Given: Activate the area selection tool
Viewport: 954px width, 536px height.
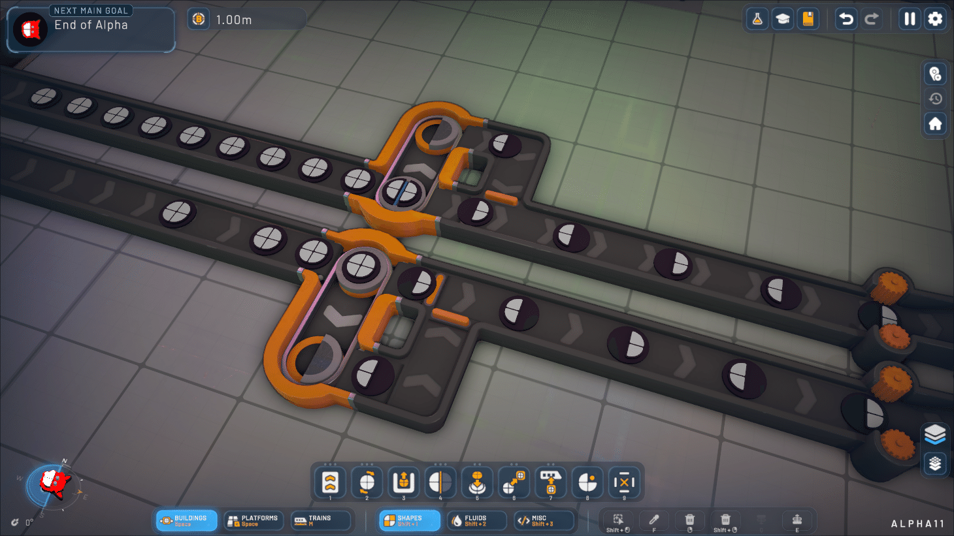Looking at the screenshot, I should [x=617, y=522].
